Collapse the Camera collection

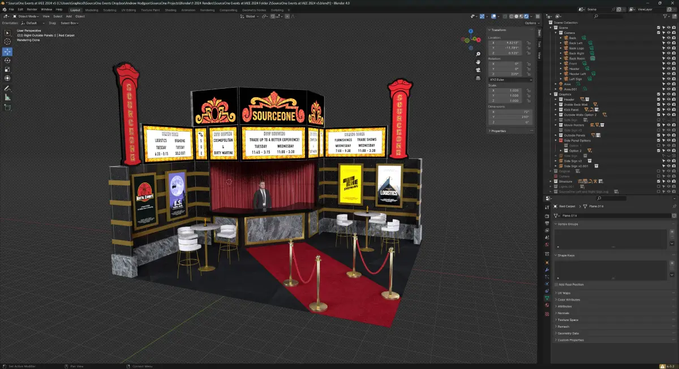pyautogui.click(x=556, y=33)
